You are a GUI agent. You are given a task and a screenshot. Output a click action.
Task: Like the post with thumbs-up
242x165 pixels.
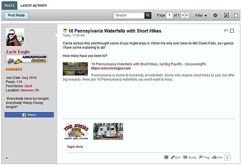point(217,157)
